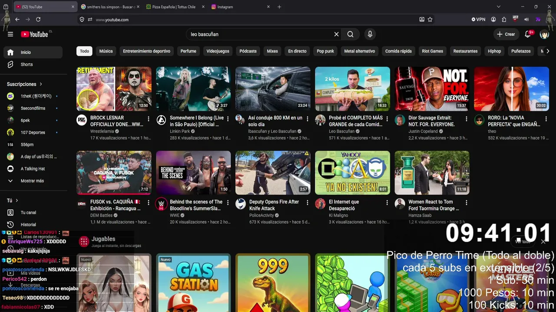Viewport: 556px width, 312px height.
Task: Close the Instagram tab
Action: pyautogui.click(x=268, y=7)
